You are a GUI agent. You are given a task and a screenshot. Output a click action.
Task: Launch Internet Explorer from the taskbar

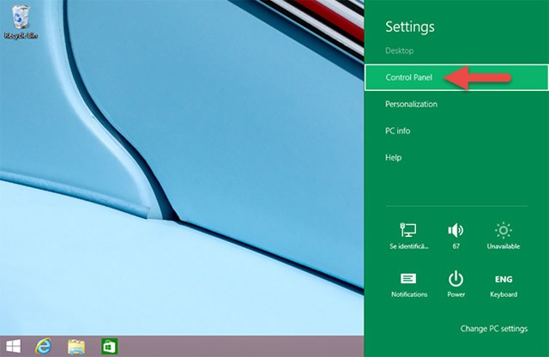pyautogui.click(x=44, y=346)
